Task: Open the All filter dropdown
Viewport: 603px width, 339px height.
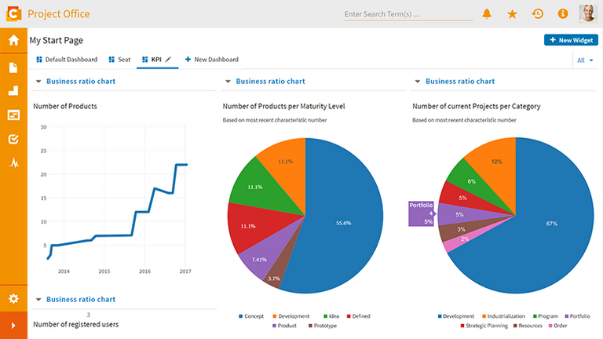Action: point(584,60)
